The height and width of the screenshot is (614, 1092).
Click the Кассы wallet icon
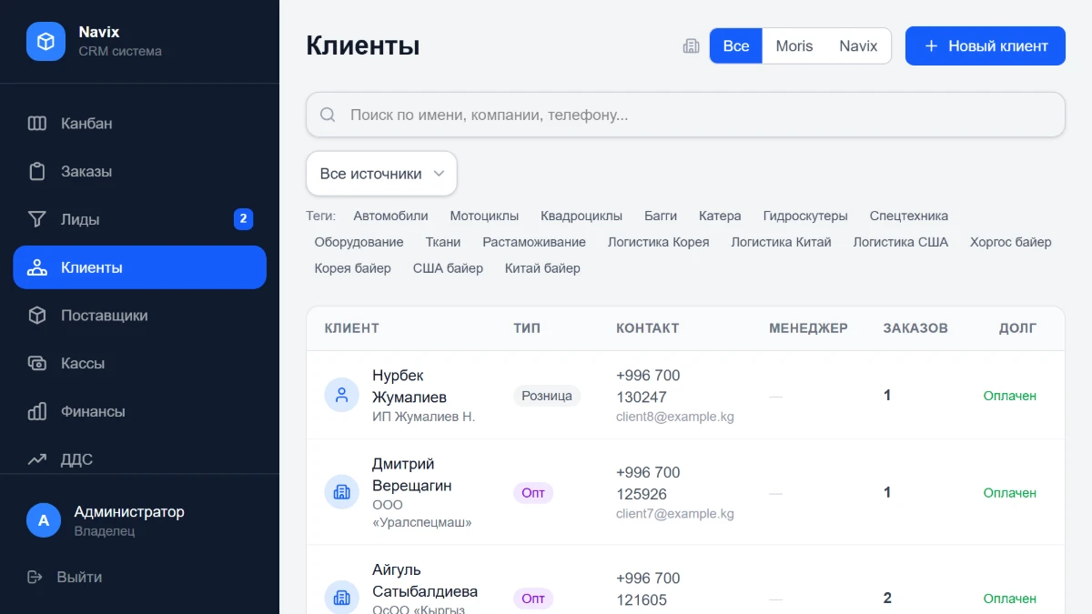pyautogui.click(x=37, y=363)
